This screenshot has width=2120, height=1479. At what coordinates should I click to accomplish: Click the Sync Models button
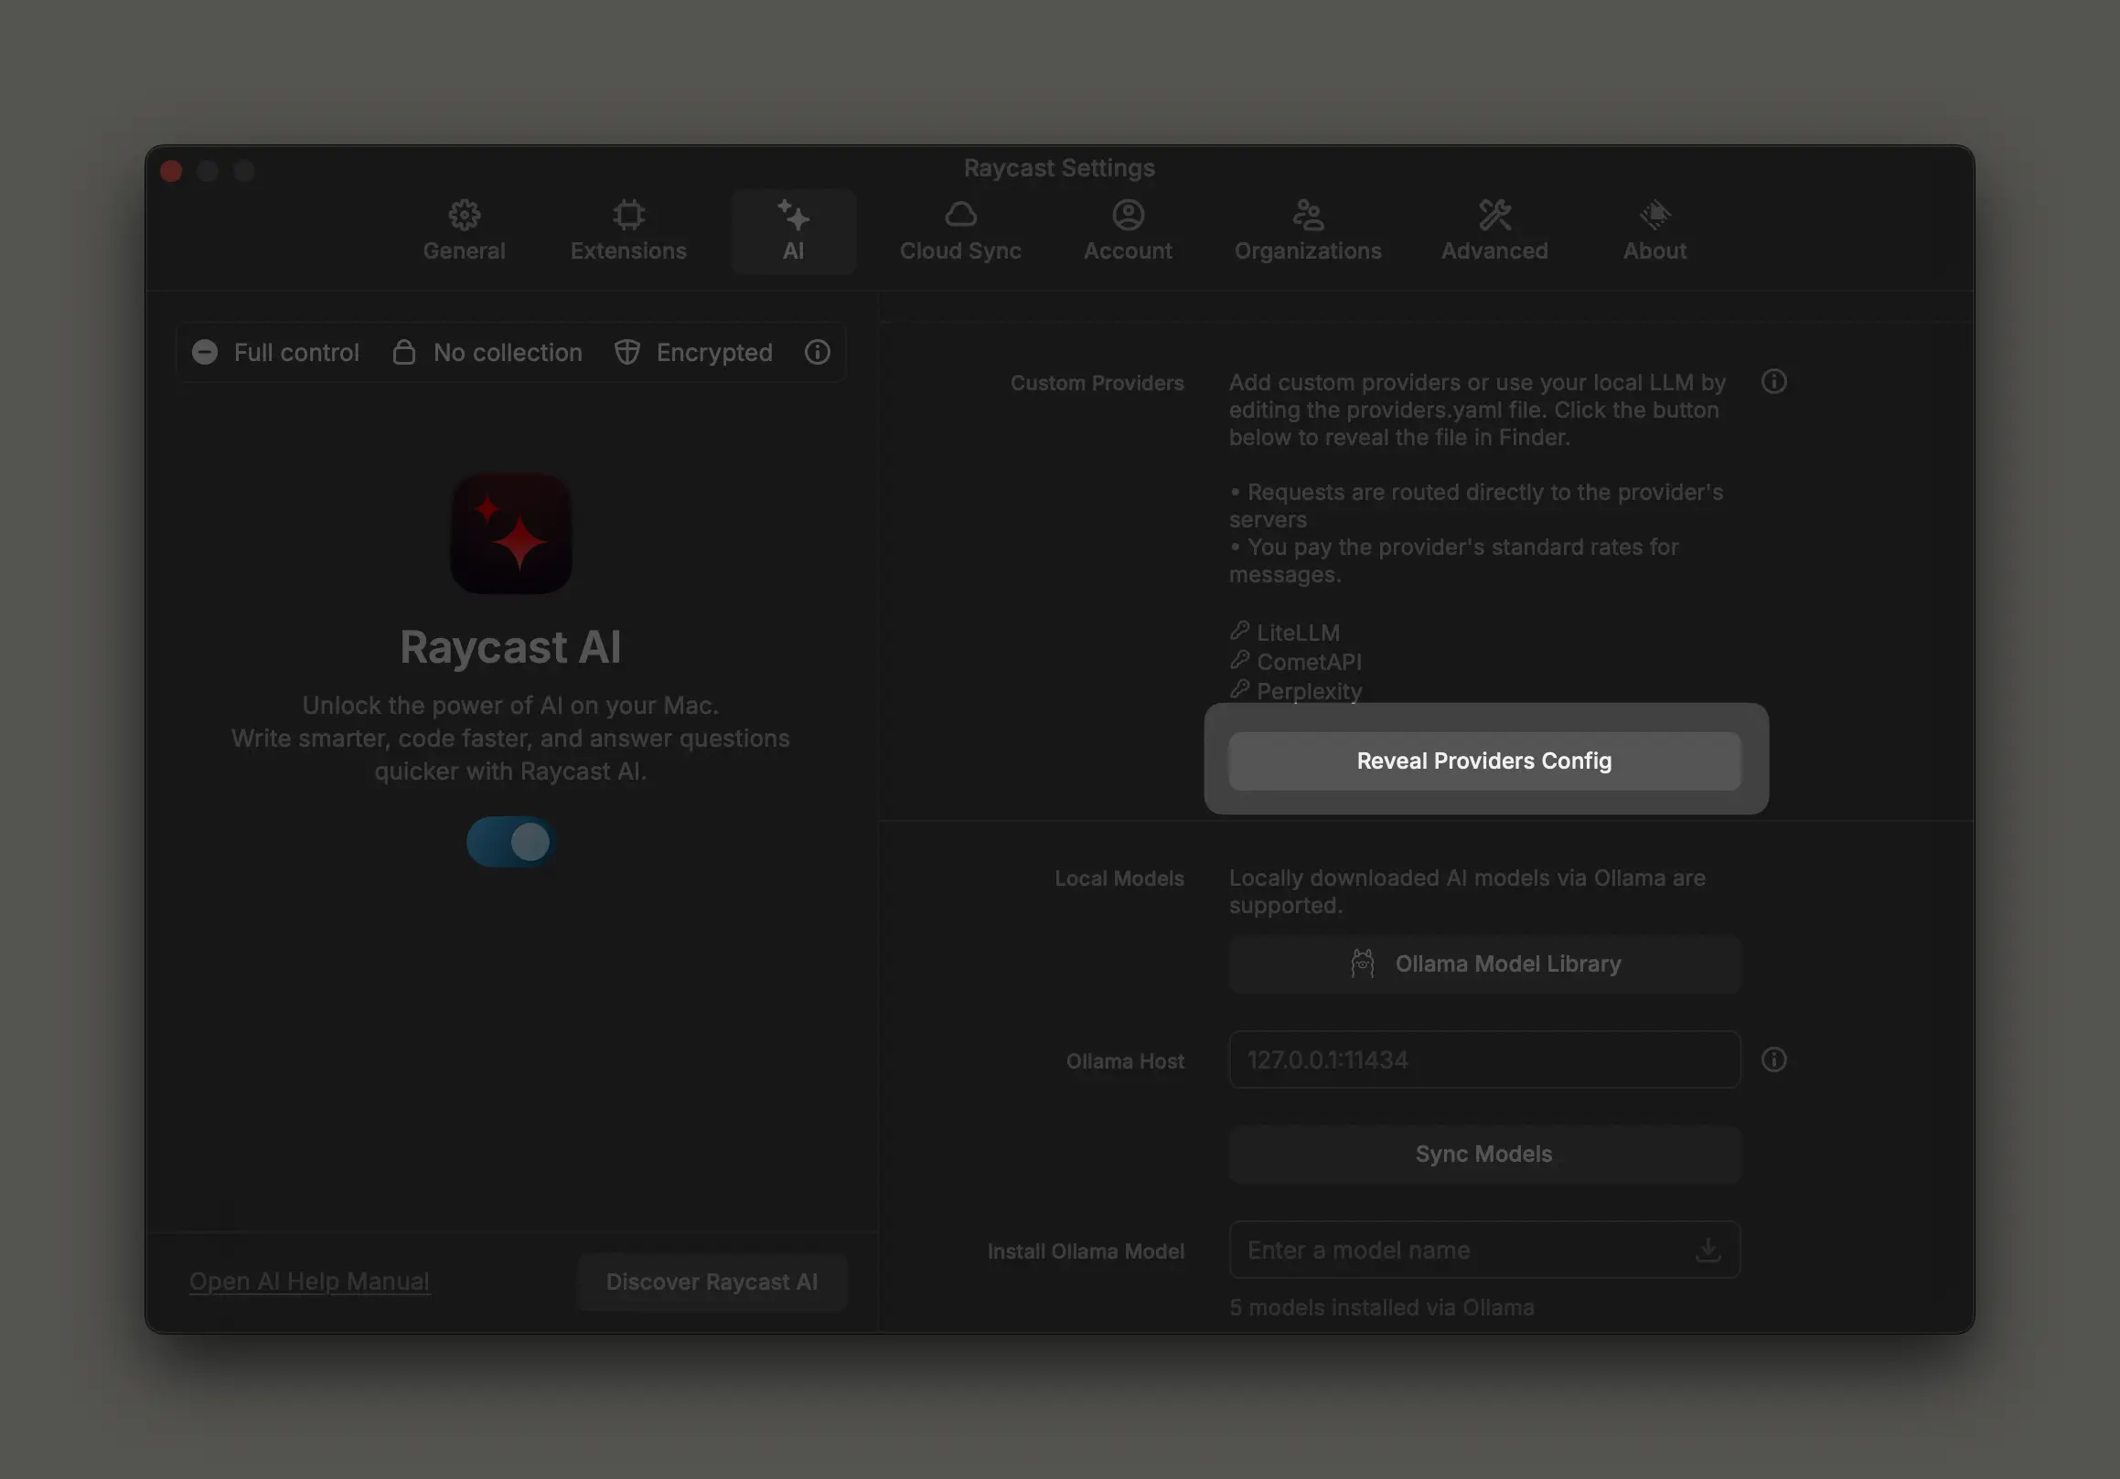coord(1483,1154)
